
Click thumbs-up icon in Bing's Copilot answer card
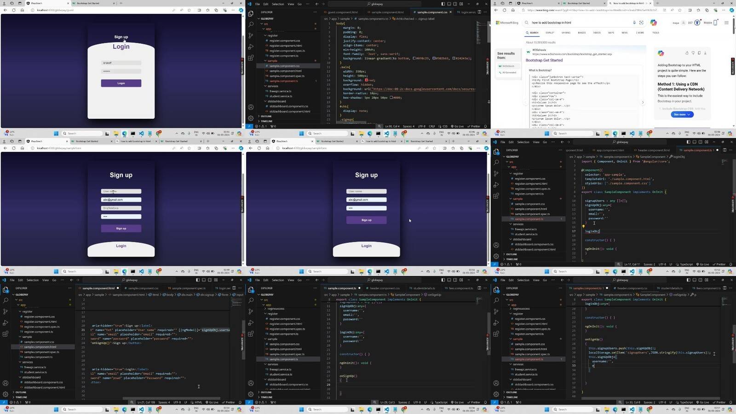(x=687, y=53)
